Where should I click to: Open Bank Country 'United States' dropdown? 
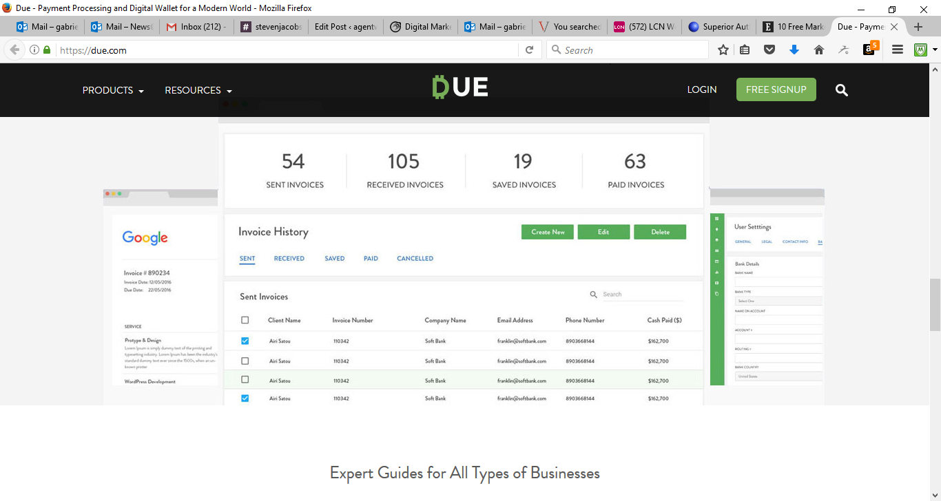pyautogui.click(x=778, y=376)
